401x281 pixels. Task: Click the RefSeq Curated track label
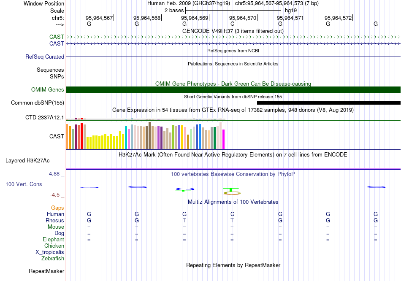[x=45, y=57]
